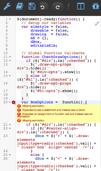This screenshot has height=171, width=101.
Task: Click the 'Setup our variables' comment
Action: pos(46,23)
